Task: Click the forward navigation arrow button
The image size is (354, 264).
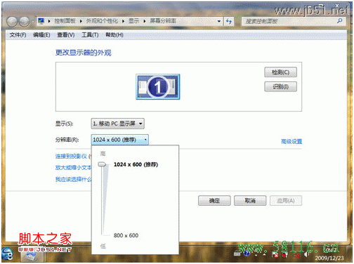Action: pos(24,22)
